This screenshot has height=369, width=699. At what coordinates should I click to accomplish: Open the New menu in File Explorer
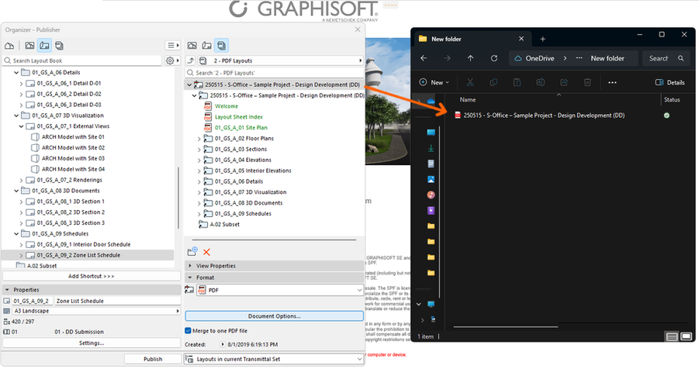[434, 82]
